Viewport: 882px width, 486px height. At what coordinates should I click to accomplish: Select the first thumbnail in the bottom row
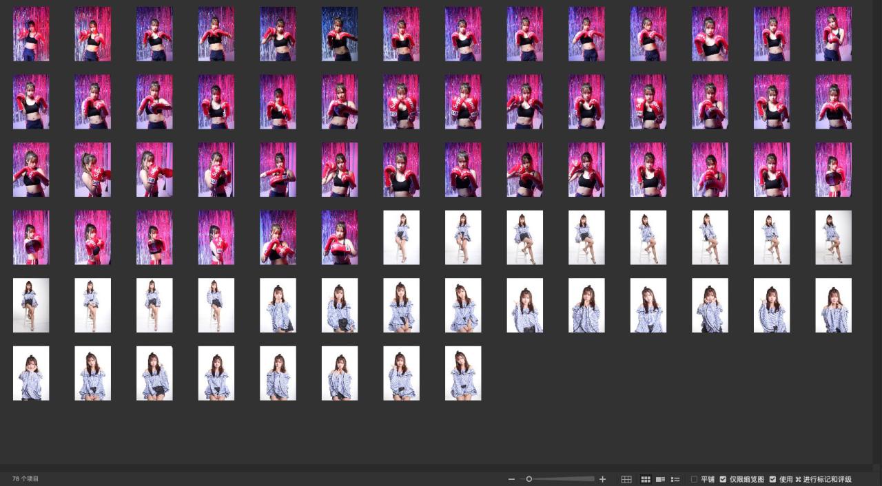point(31,373)
